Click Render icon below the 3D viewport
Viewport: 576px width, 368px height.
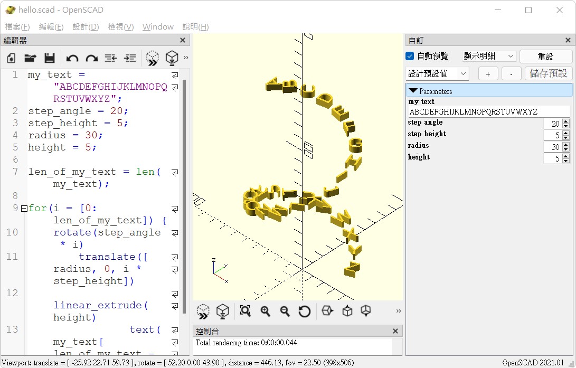coord(223,312)
